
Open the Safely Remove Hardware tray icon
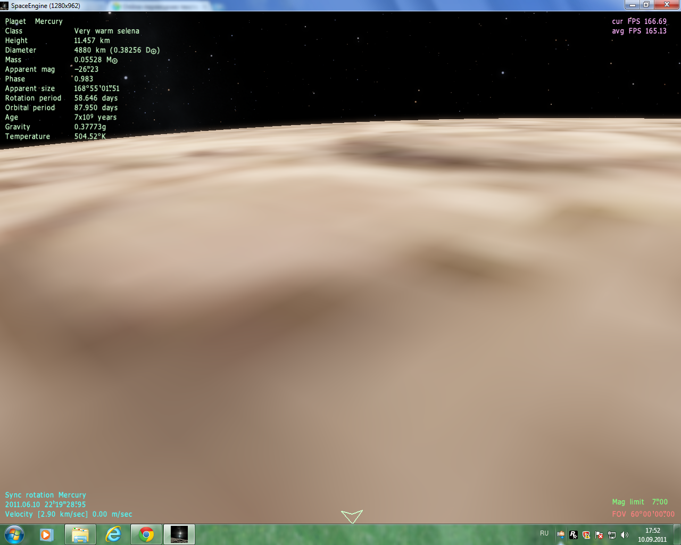click(x=561, y=535)
